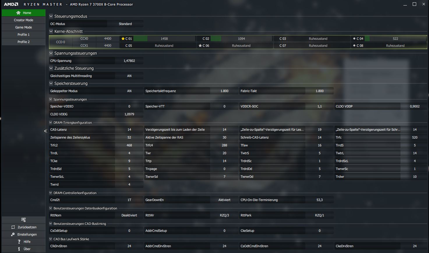Screen dimensions: 429x253
Task: Collapse the DRAM-Timingkonfiguration subsection
Action: (51, 123)
